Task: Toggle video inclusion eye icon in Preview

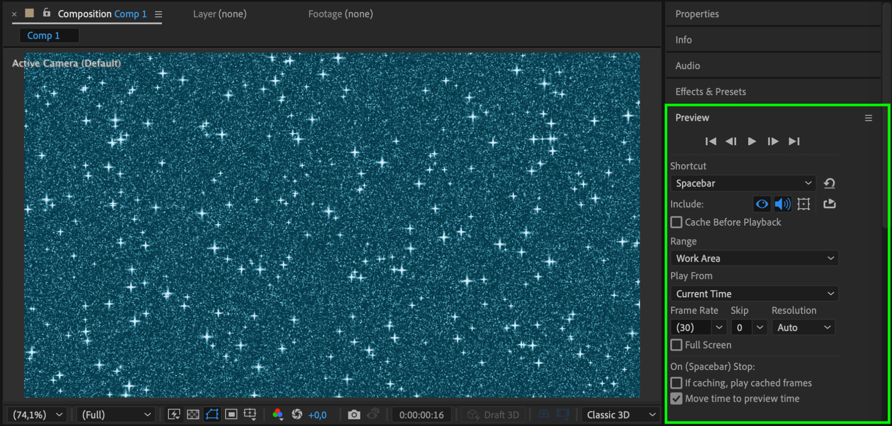Action: pos(762,204)
